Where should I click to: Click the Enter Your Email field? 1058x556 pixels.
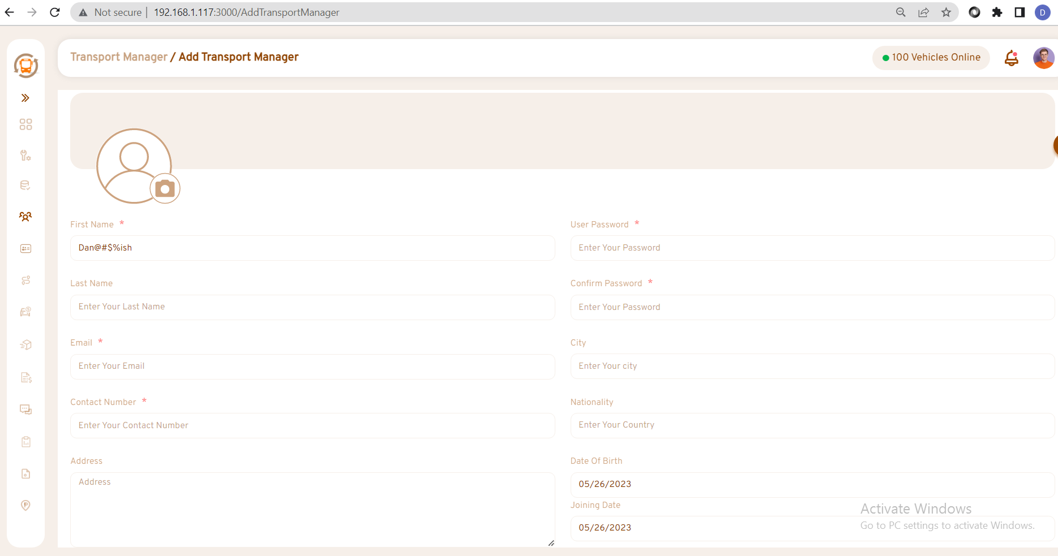(x=312, y=367)
